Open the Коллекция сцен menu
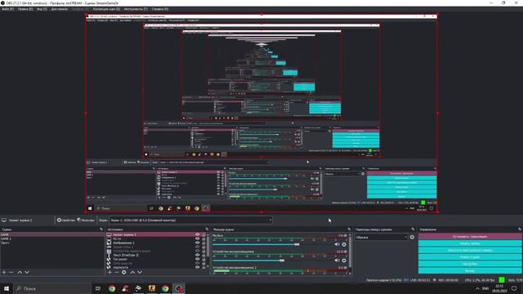Viewport: 523px width, 294px height. [106, 9]
